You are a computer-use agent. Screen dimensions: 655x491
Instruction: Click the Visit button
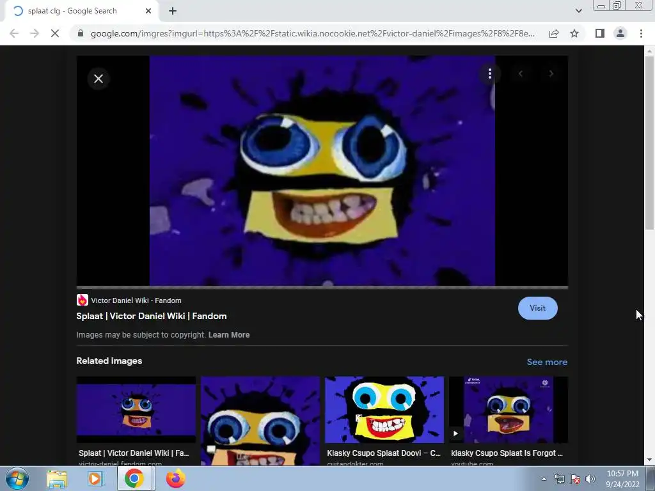(x=537, y=308)
